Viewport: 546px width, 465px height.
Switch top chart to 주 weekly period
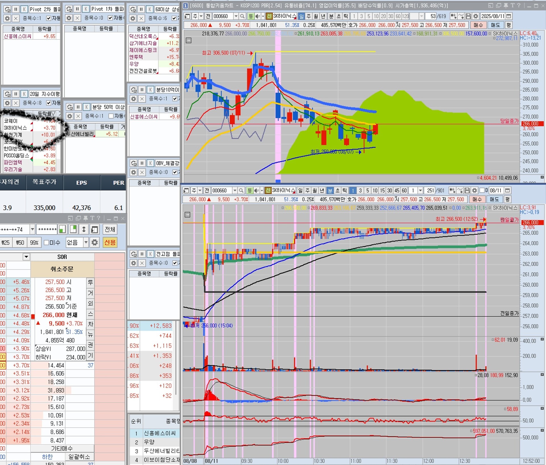tap(309, 16)
